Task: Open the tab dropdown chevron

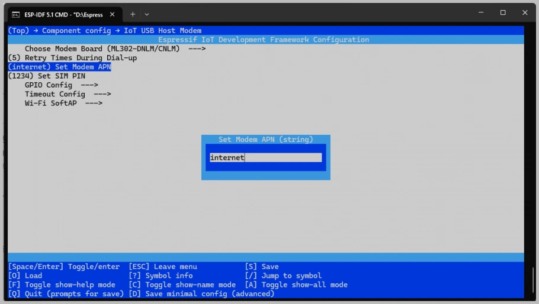Action: tap(147, 14)
